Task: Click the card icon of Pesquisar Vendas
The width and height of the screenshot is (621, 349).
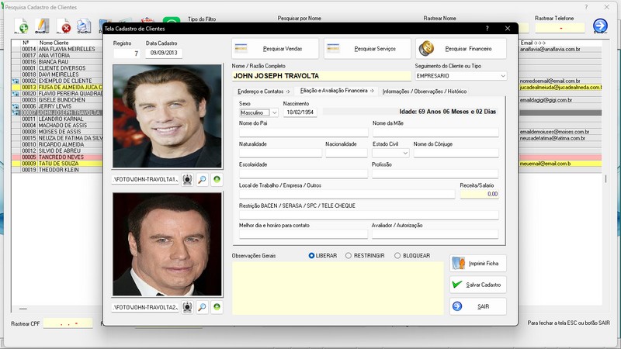Action: pyautogui.click(x=241, y=48)
